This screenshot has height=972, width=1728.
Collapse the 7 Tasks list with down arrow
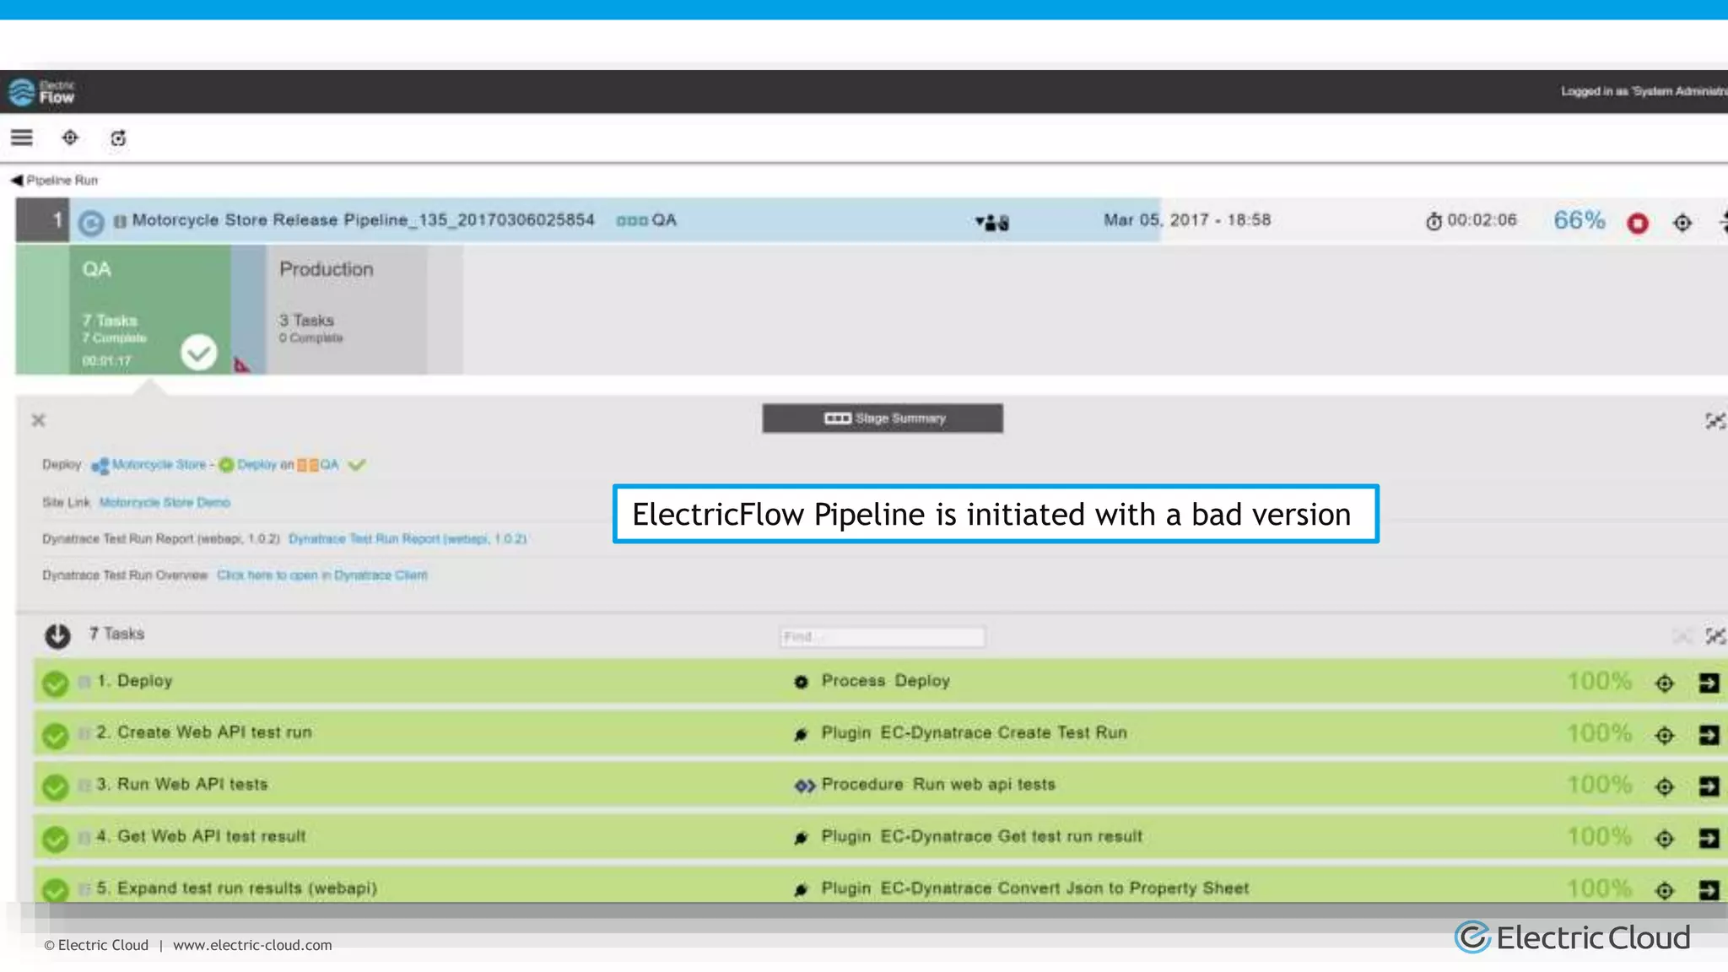click(57, 635)
